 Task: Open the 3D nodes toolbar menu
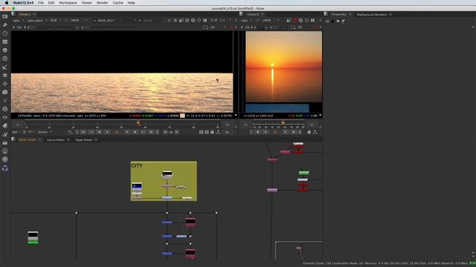tap(5, 92)
